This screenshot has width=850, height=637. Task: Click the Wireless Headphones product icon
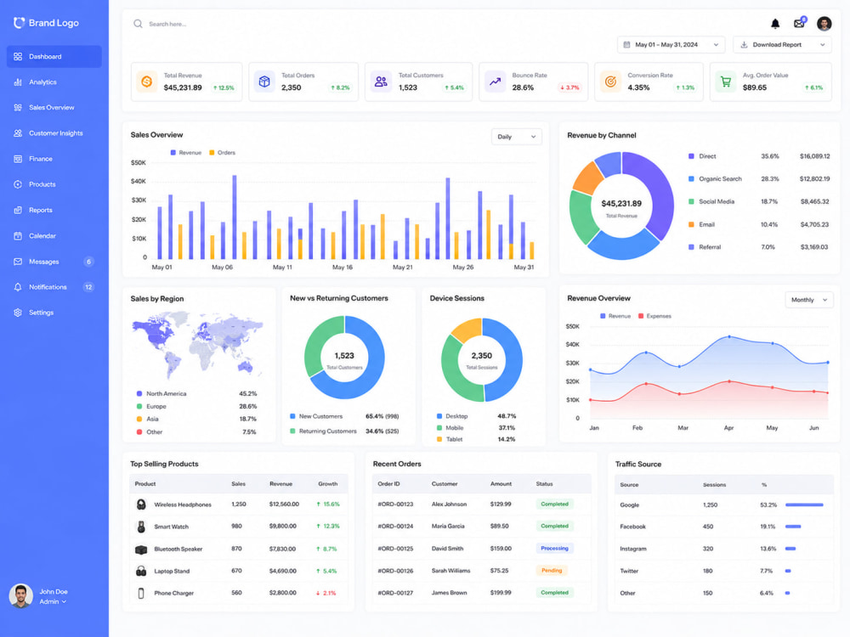(141, 505)
